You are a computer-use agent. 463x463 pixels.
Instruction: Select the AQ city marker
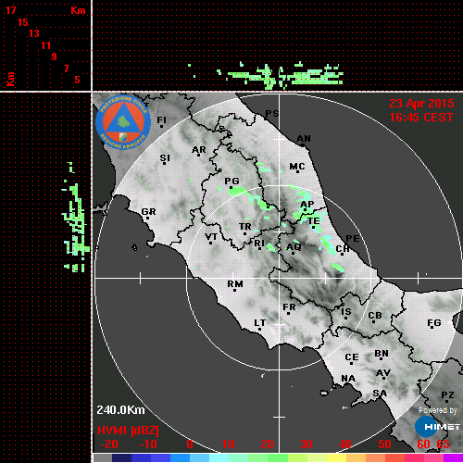(x=293, y=253)
